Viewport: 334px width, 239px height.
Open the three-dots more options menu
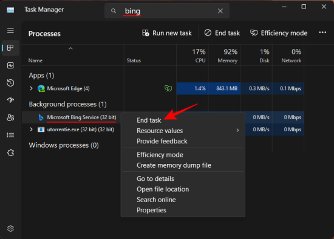(x=322, y=32)
